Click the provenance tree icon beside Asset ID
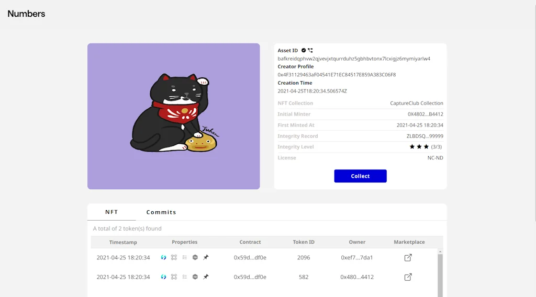536x297 pixels. pyautogui.click(x=310, y=50)
